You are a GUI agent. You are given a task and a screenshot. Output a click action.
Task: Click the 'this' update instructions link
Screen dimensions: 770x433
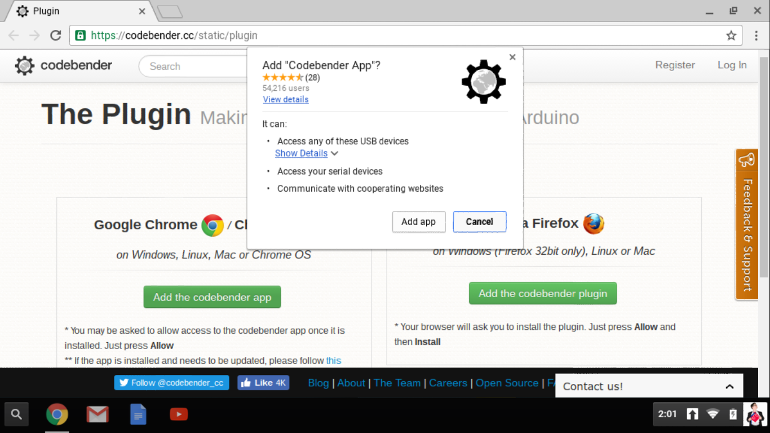click(x=334, y=360)
